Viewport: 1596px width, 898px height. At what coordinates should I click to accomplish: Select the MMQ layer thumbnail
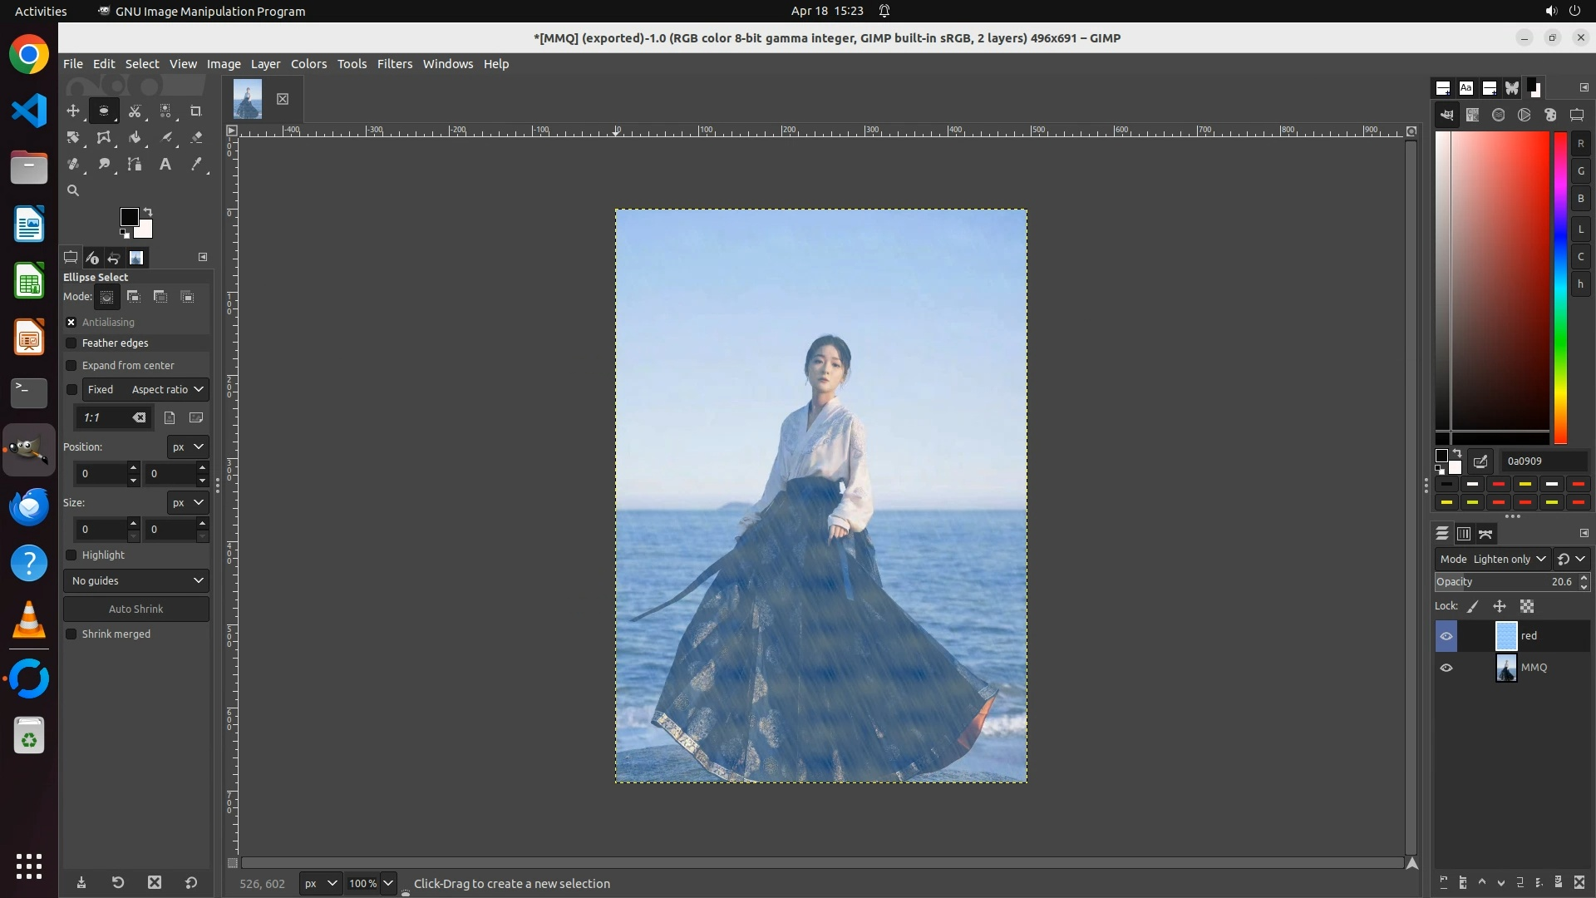[1506, 668]
